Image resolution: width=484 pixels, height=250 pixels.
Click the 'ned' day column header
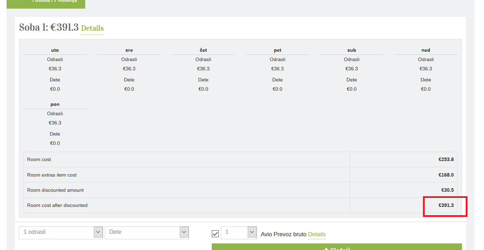click(426, 50)
